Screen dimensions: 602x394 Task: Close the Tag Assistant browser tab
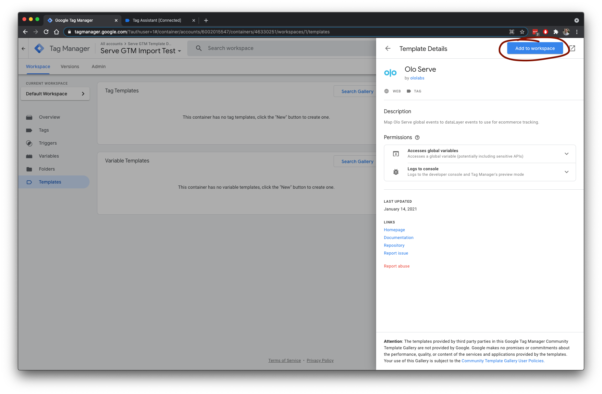(194, 20)
